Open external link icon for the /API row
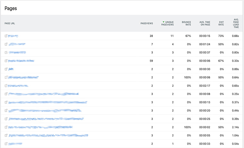The image size is (244, 148). (x=6, y=69)
